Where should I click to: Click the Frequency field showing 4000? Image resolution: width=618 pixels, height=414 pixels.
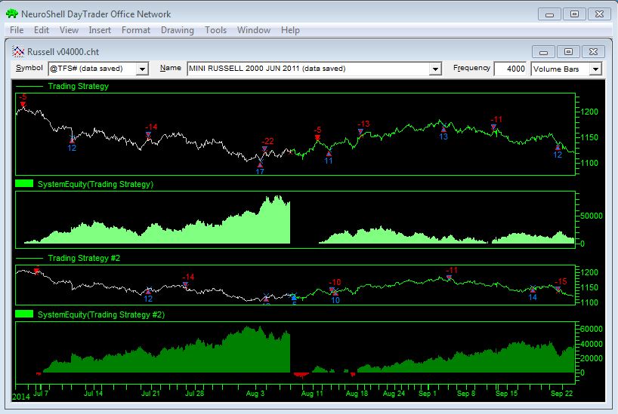(510, 69)
